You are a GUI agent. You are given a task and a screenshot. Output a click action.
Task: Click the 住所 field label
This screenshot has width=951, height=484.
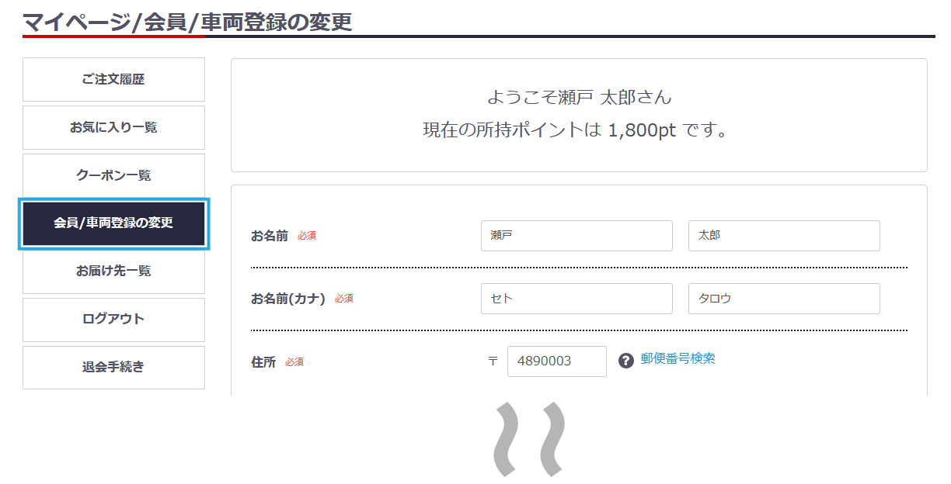[263, 361]
